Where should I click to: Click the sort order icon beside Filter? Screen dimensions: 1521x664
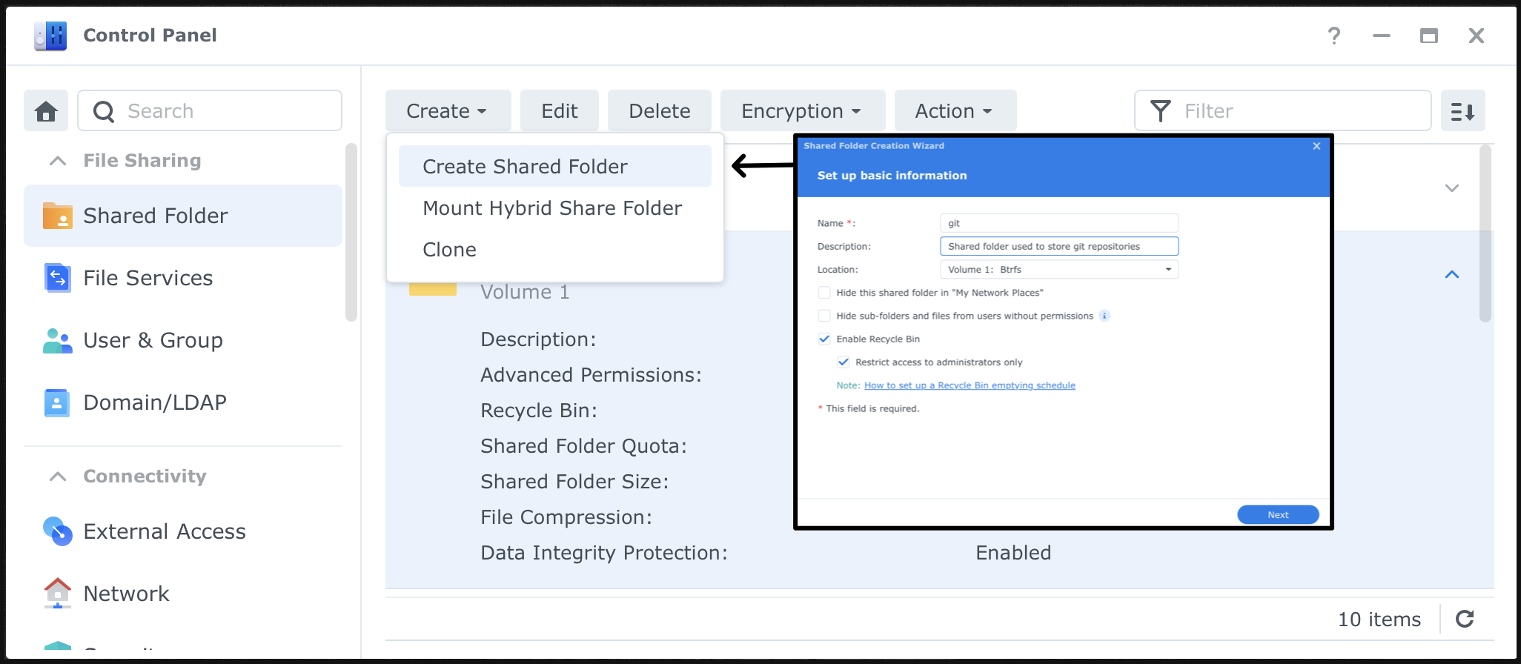1462,111
